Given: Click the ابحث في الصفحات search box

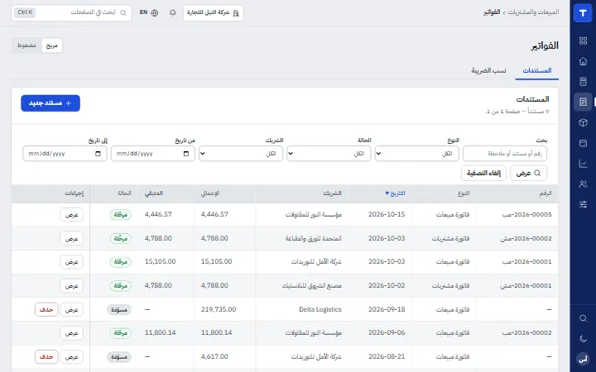Looking at the screenshot, I should (x=71, y=12).
